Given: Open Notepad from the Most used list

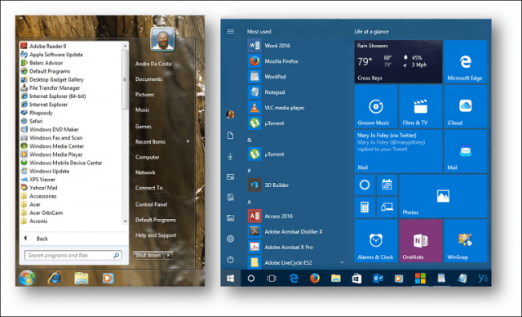Looking at the screenshot, I should tap(267, 92).
